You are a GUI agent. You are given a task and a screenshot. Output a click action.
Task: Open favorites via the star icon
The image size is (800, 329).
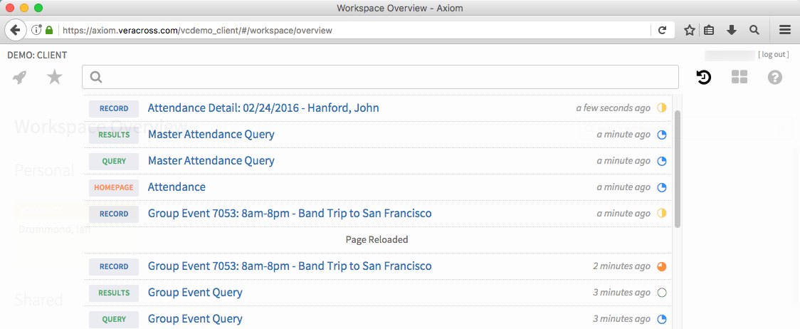click(x=55, y=78)
